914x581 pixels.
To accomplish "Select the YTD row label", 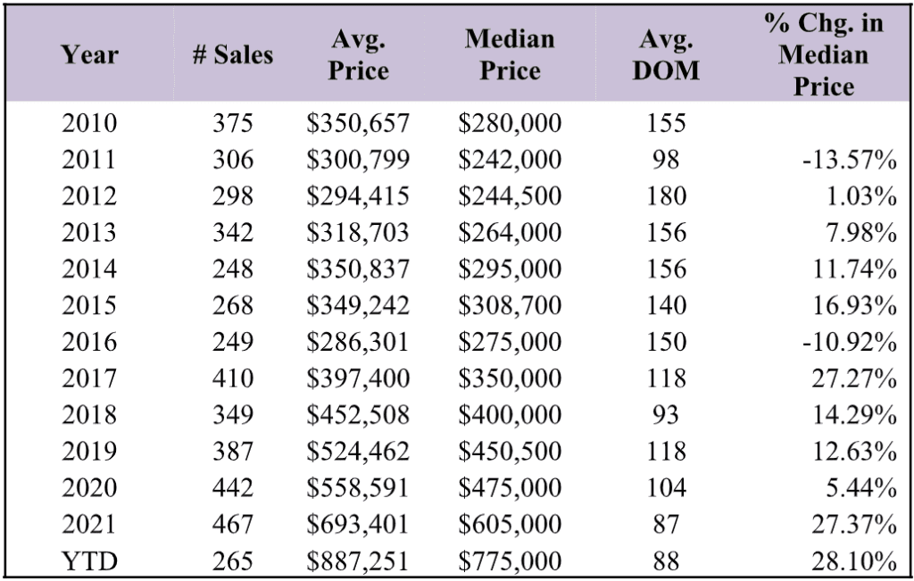I will [89, 561].
